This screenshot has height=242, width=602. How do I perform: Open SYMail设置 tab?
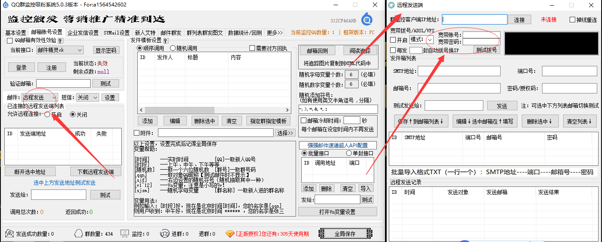point(117,33)
